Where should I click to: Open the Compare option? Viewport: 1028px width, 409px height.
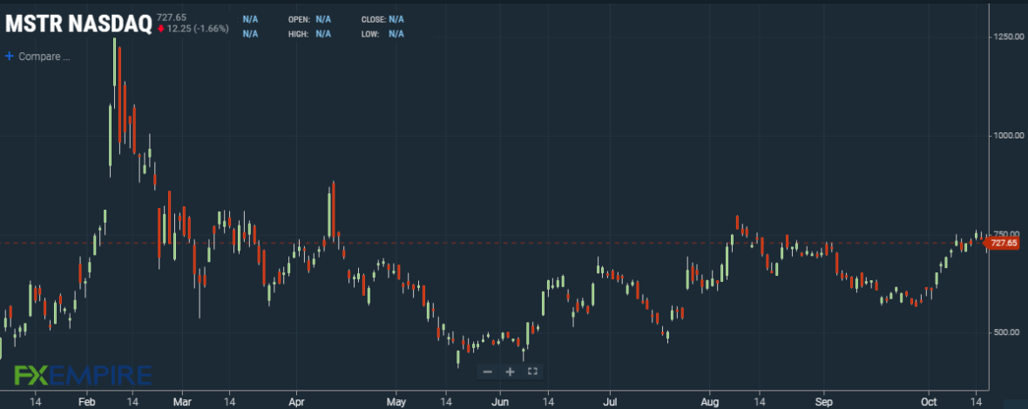tap(44, 57)
